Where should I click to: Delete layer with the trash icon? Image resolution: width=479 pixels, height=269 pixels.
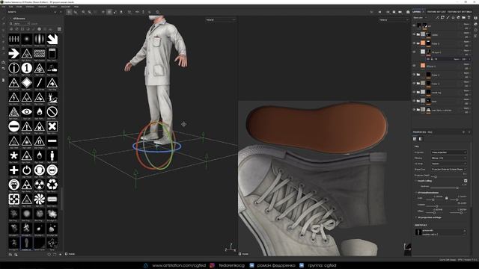coord(469,18)
